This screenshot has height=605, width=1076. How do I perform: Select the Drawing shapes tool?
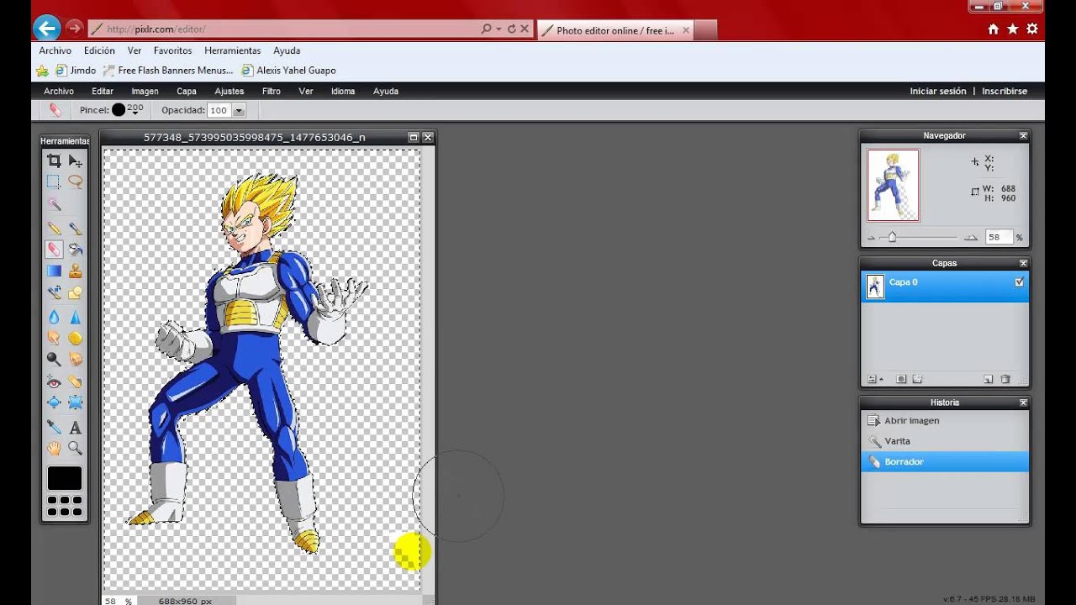point(76,292)
